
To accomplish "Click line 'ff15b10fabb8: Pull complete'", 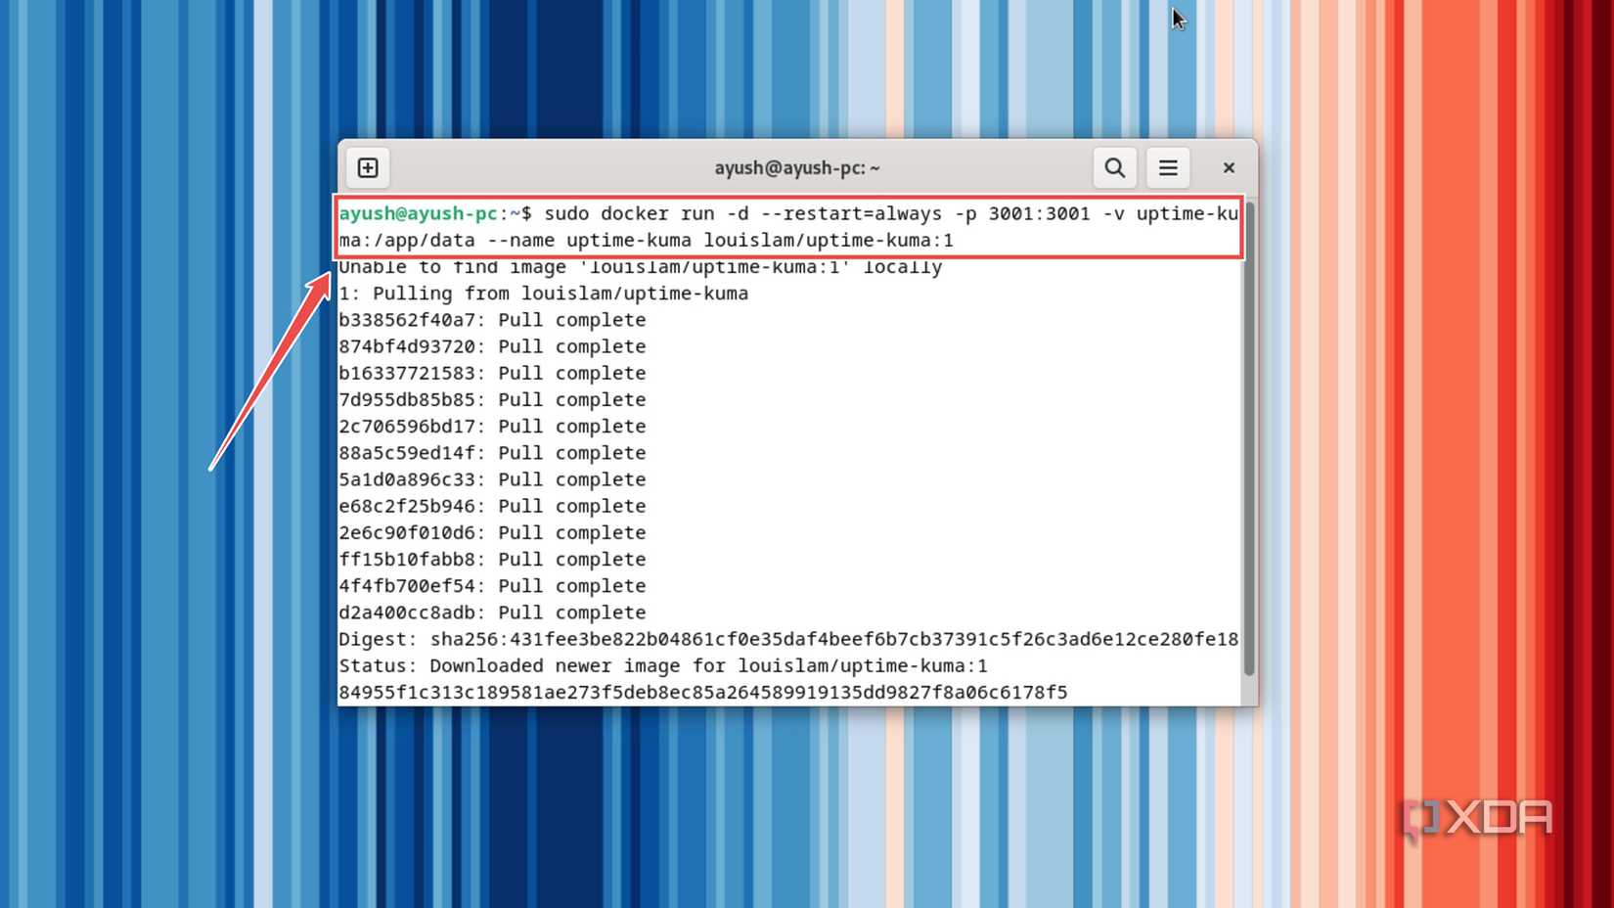I will point(492,560).
